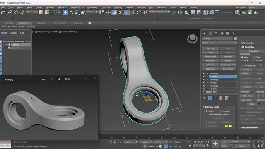Open the Select by Name dialog icon
This screenshot has width=265, height=149.
point(47,12)
